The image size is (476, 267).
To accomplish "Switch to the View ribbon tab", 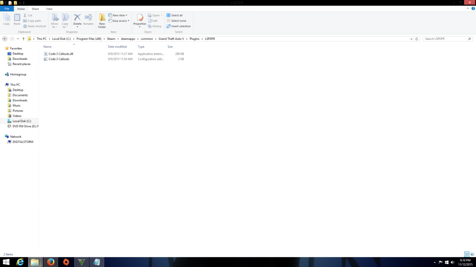I will point(49,9).
